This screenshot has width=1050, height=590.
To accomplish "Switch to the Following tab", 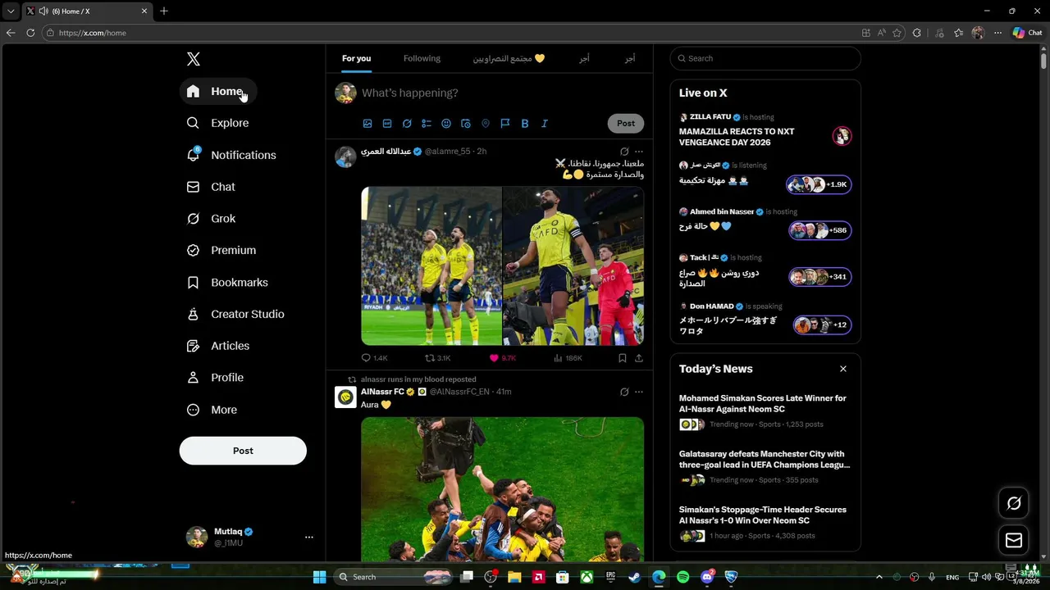I will tap(422, 58).
